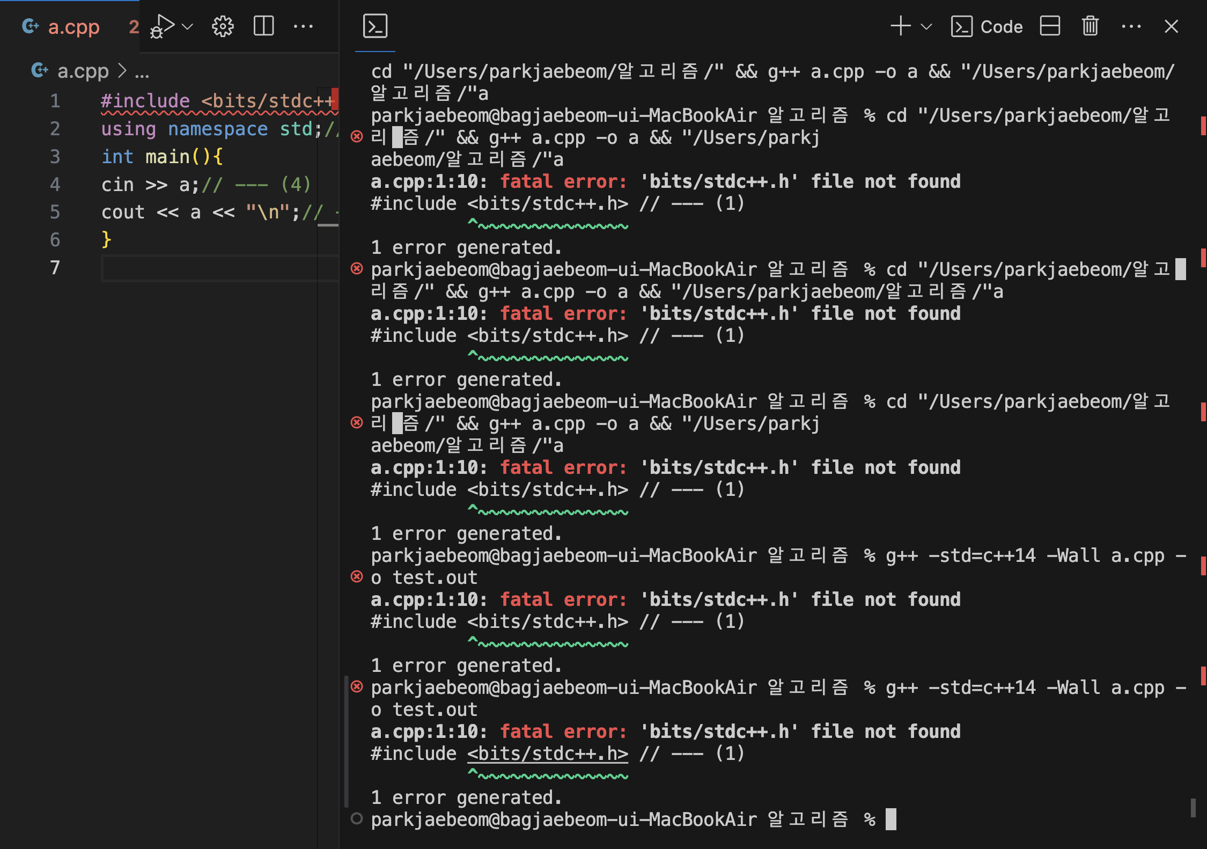Screen dimensions: 1207x849
Task: Split the terminal panel
Action: coord(1050,26)
